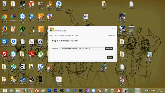Select the Free Screen Video Capture icon

pos(41,44)
